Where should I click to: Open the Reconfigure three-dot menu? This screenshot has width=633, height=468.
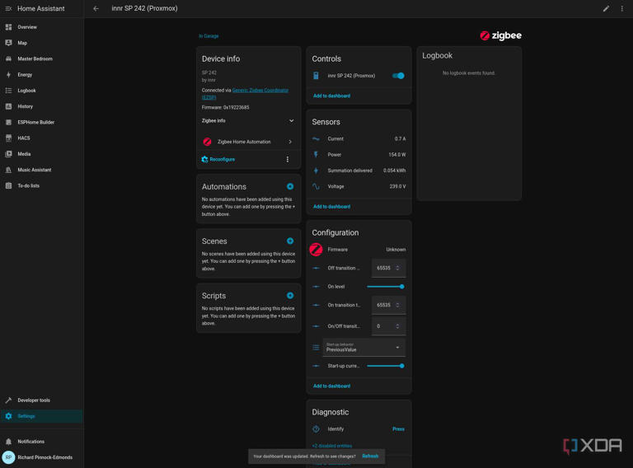(288, 160)
